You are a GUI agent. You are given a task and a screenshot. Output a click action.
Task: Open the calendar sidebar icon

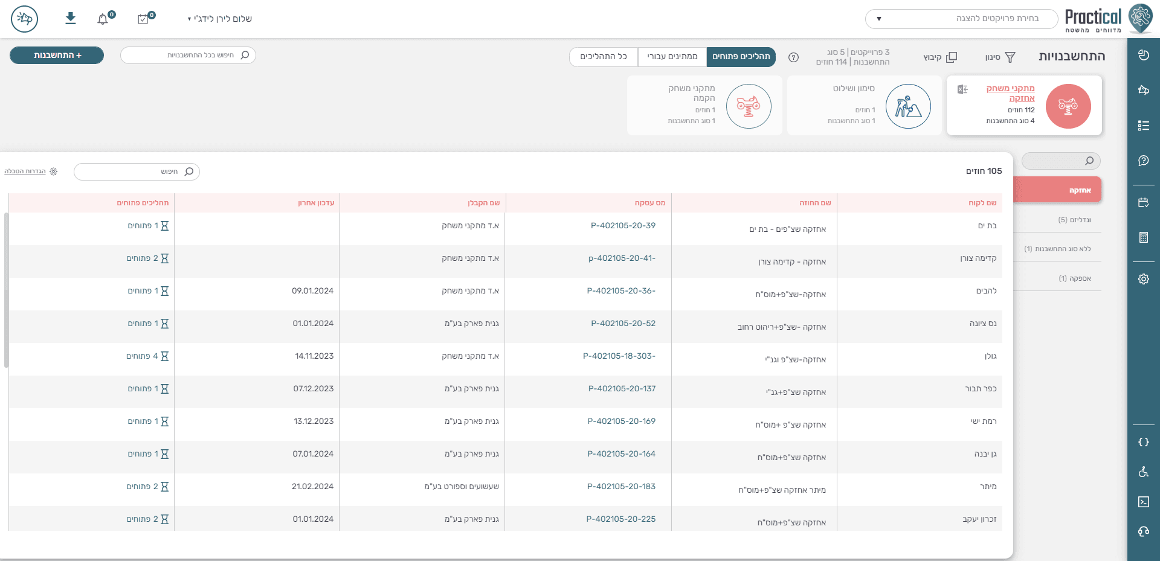pos(1144,202)
